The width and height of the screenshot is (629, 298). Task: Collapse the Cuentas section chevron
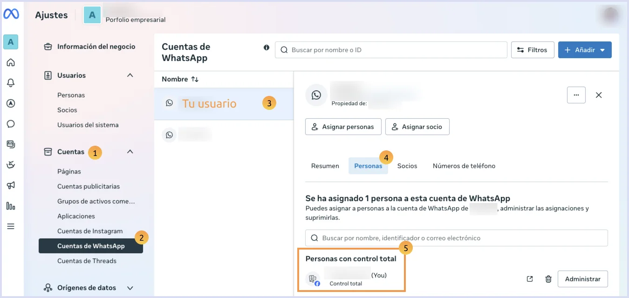coord(130,152)
